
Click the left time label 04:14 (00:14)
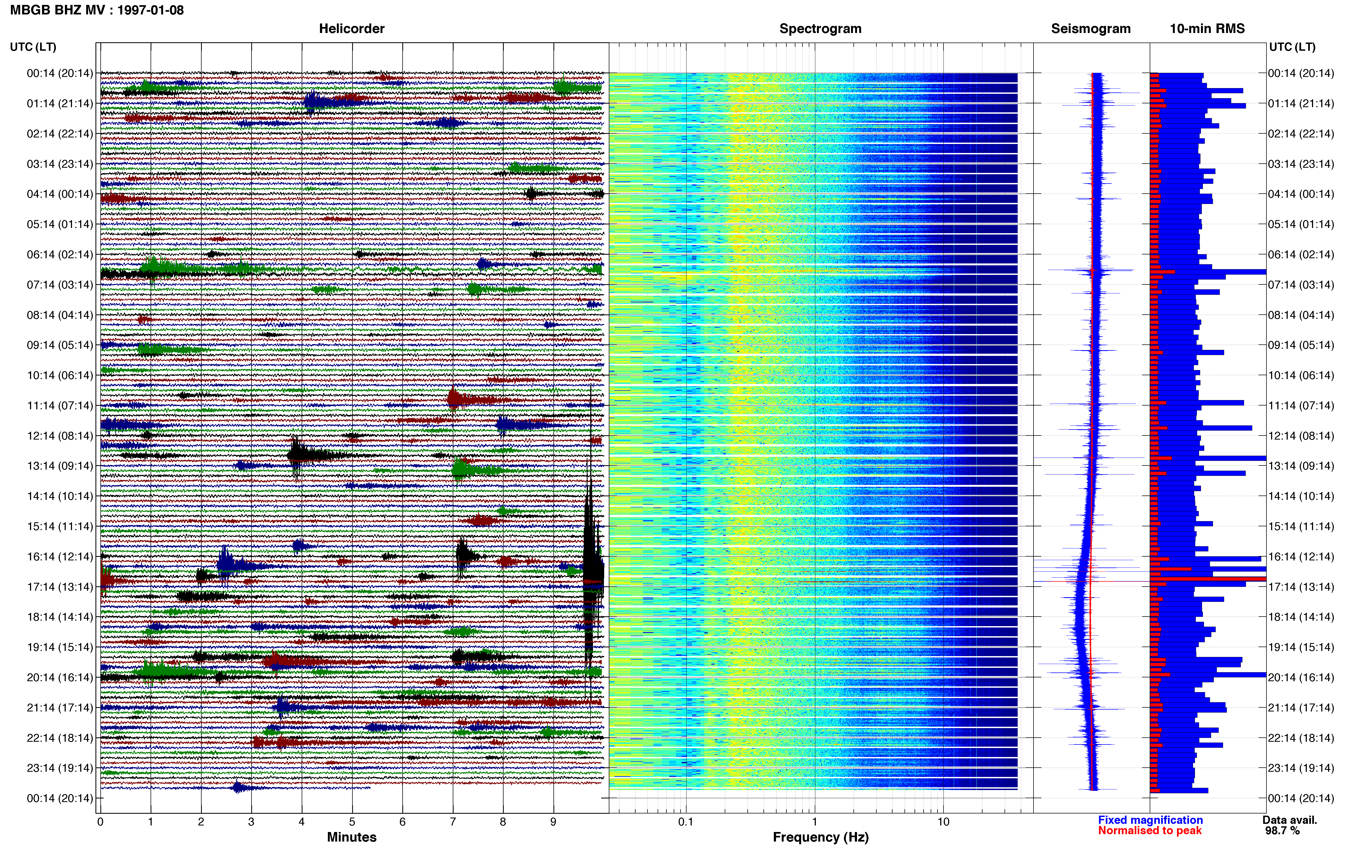60,194
